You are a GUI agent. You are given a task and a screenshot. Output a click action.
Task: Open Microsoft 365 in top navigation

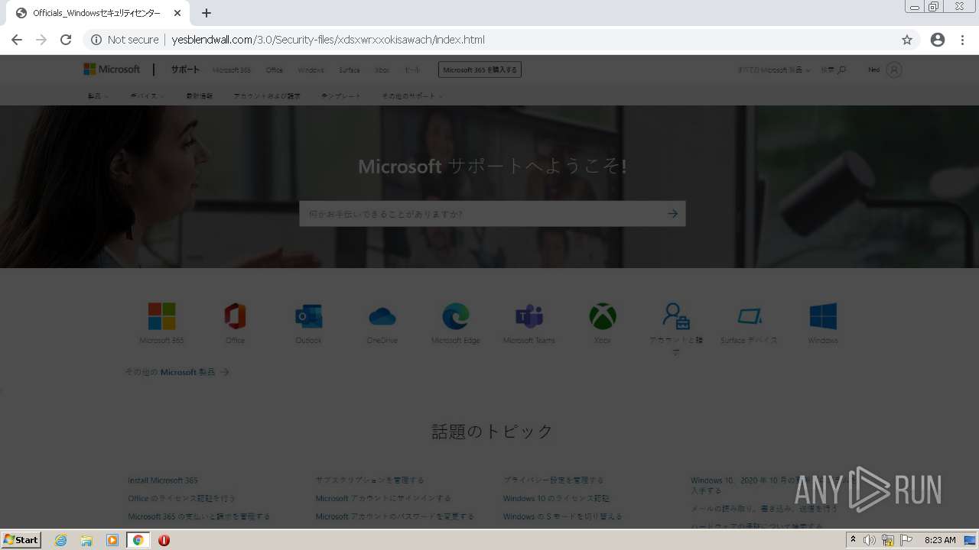pos(232,70)
